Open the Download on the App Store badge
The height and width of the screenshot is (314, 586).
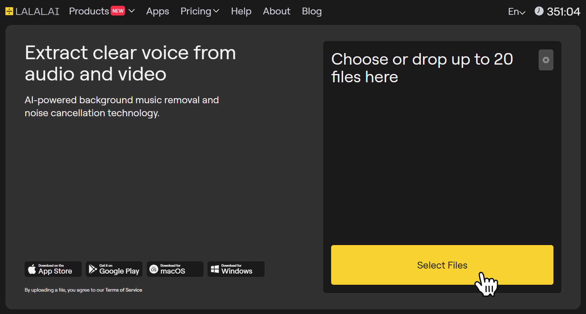tap(53, 269)
